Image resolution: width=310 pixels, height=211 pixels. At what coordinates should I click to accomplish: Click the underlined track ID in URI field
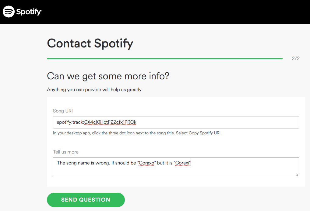pyautogui.click(x=110, y=122)
